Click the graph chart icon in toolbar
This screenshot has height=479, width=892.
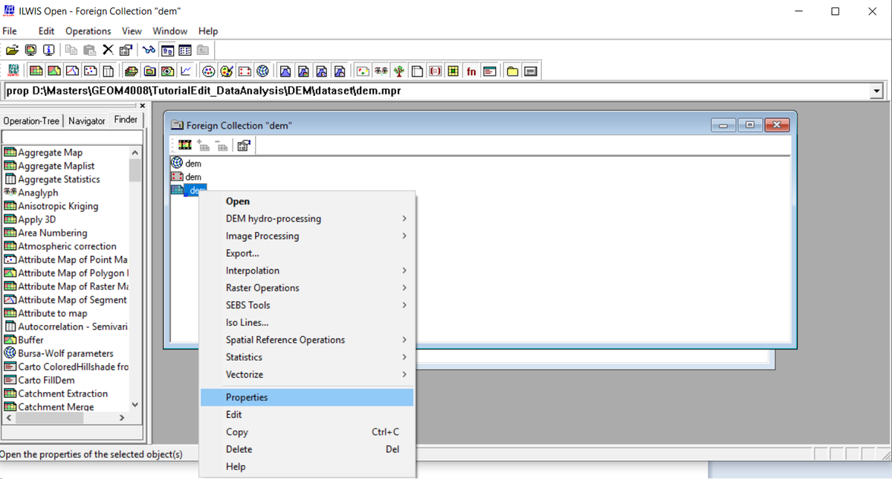coord(186,71)
